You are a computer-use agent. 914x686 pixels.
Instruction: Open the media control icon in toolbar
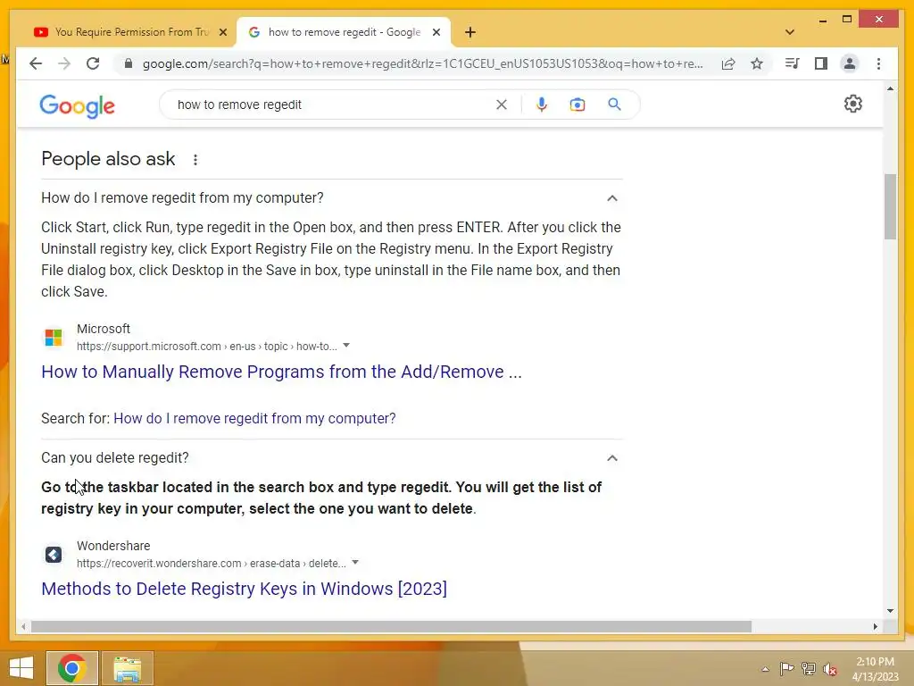pos(792,63)
